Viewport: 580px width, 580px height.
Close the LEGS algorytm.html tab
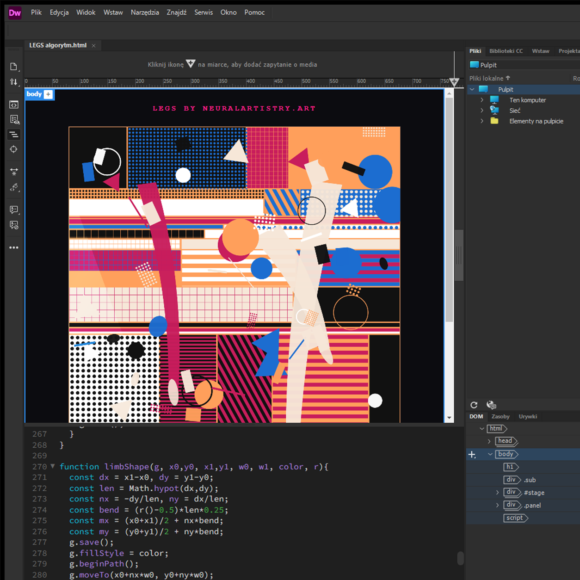pyautogui.click(x=94, y=45)
